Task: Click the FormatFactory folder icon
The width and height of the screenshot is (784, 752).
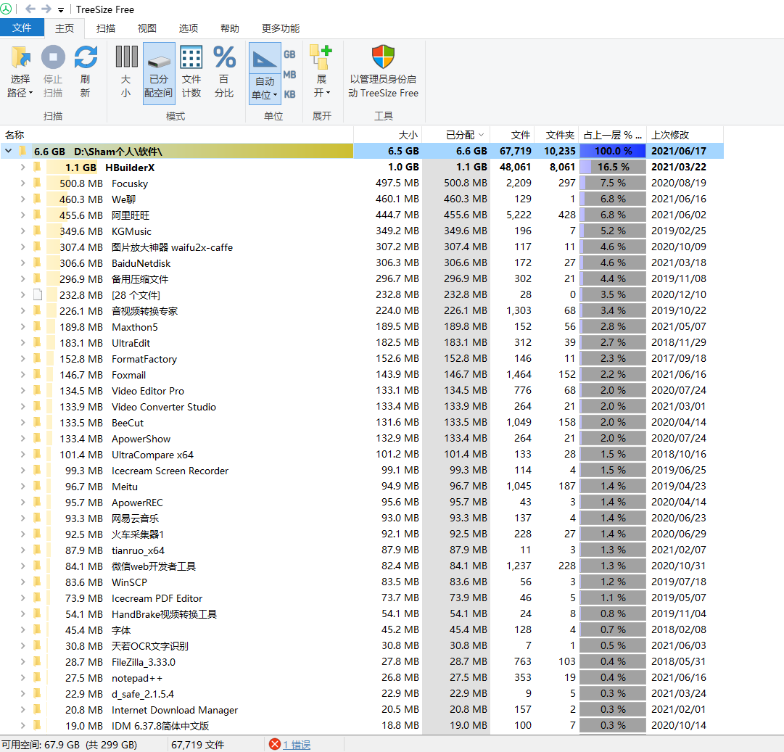Action: point(37,358)
